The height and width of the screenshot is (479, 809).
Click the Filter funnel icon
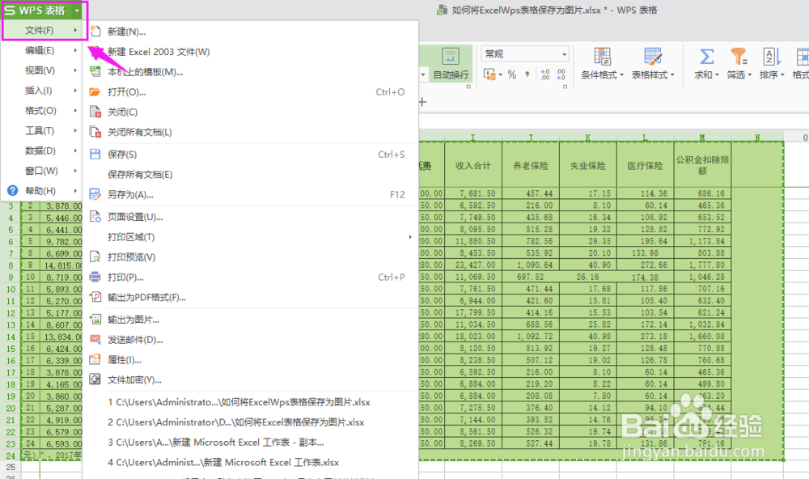739,57
